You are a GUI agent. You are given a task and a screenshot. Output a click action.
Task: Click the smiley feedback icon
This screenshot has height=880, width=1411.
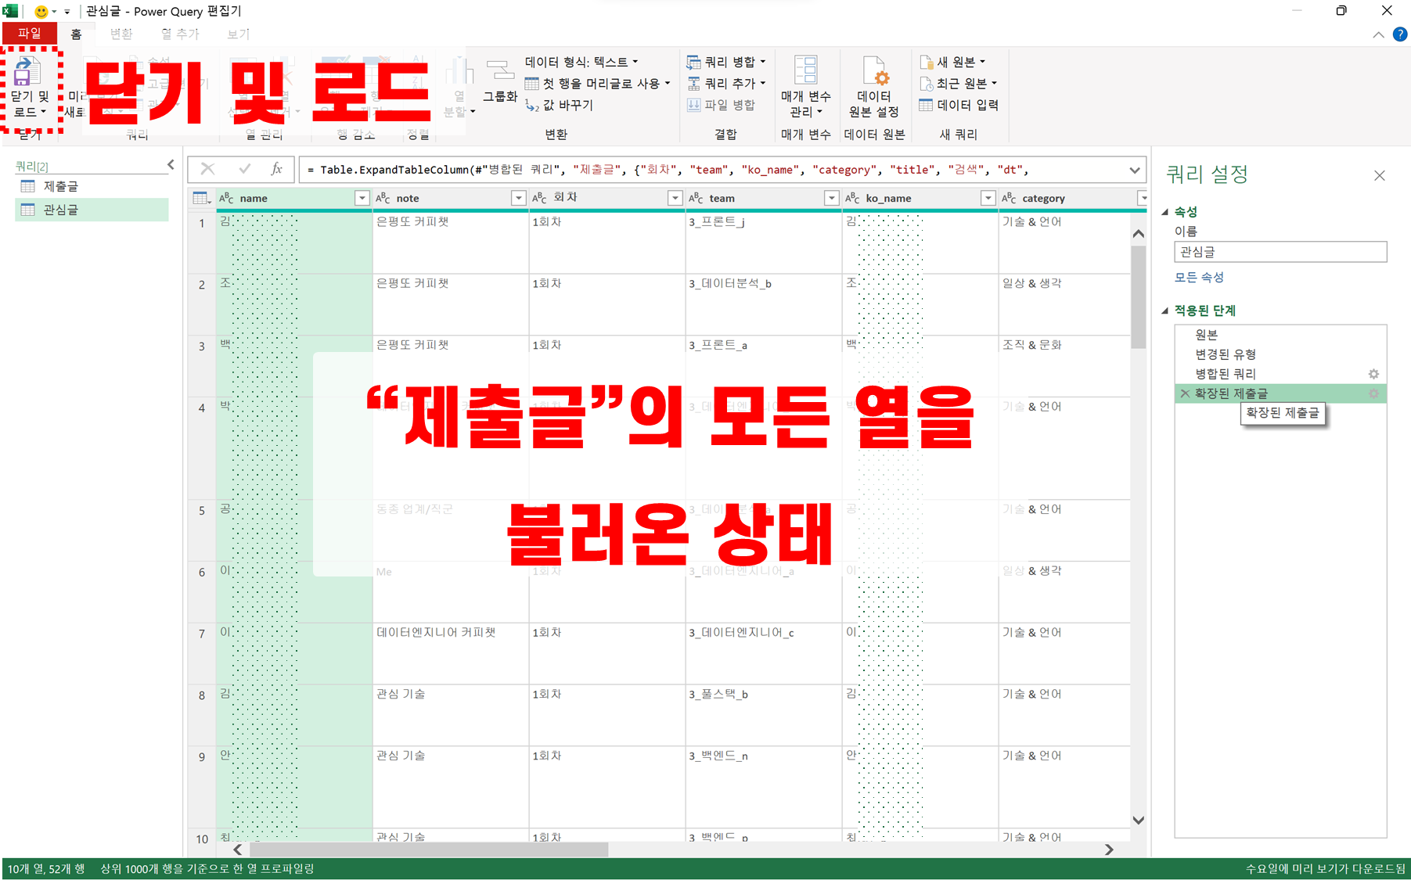41,12
